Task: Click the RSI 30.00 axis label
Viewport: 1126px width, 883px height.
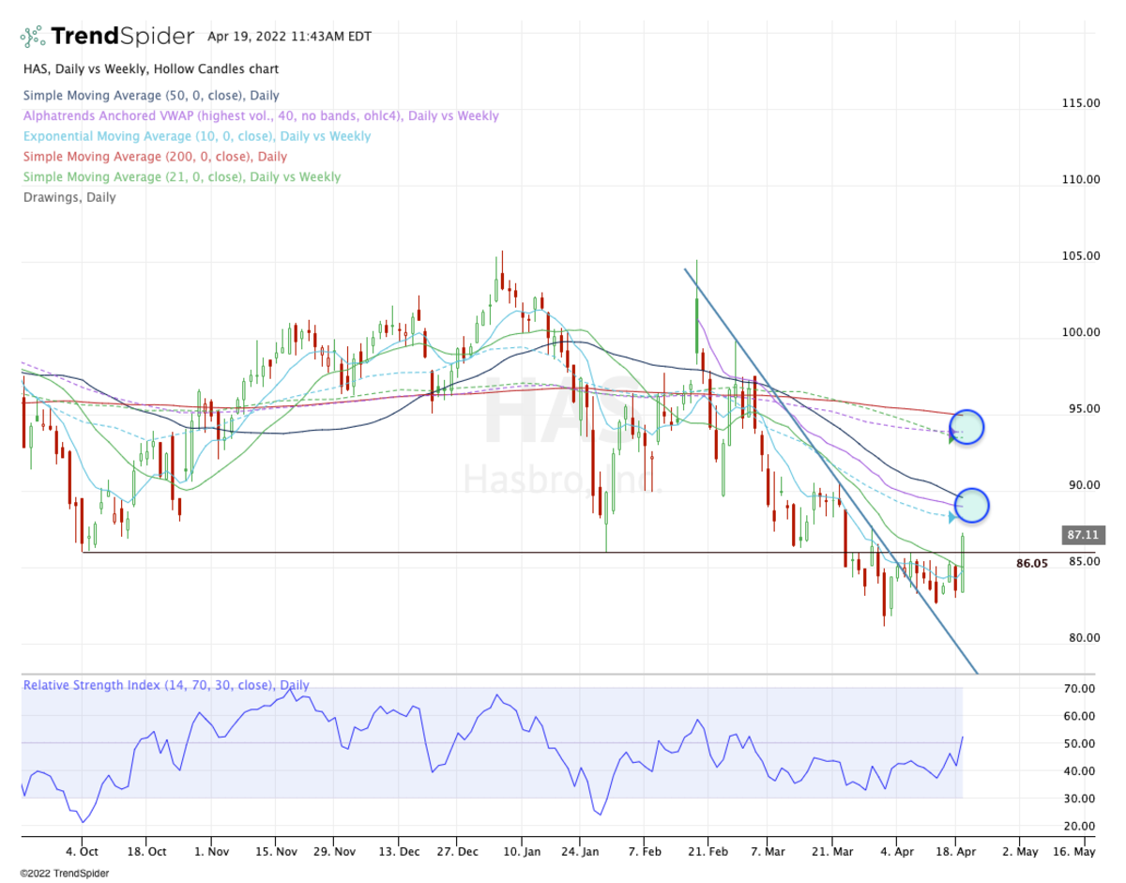Action: [x=1081, y=799]
